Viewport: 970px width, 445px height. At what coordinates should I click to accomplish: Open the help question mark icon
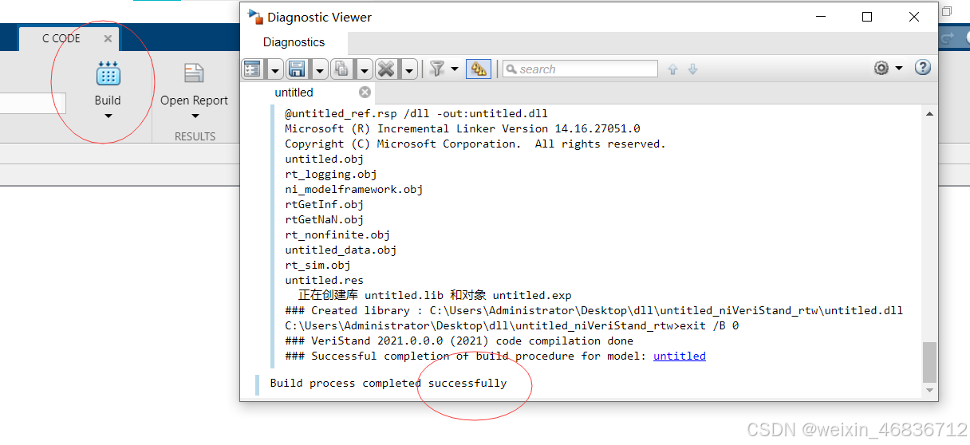click(923, 68)
